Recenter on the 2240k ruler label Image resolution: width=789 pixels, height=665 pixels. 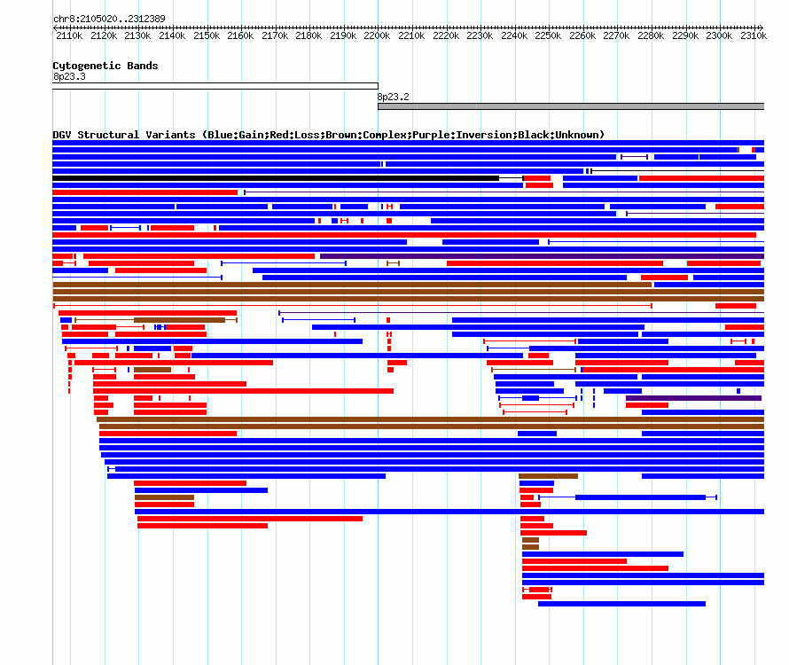point(514,35)
